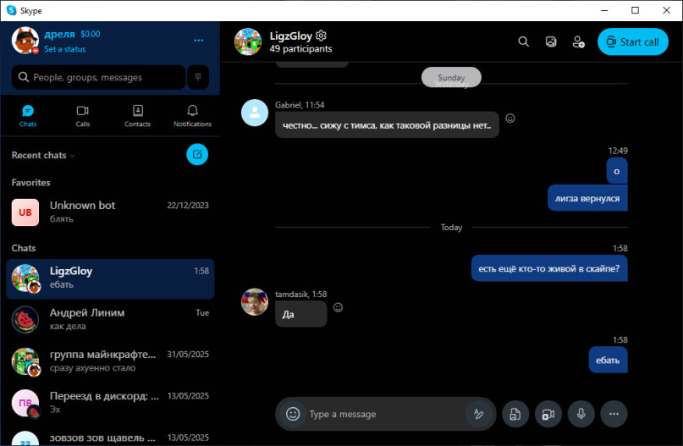Open the more options ellipsis in profile header
Screen dimensions: 683x446
(199, 41)
